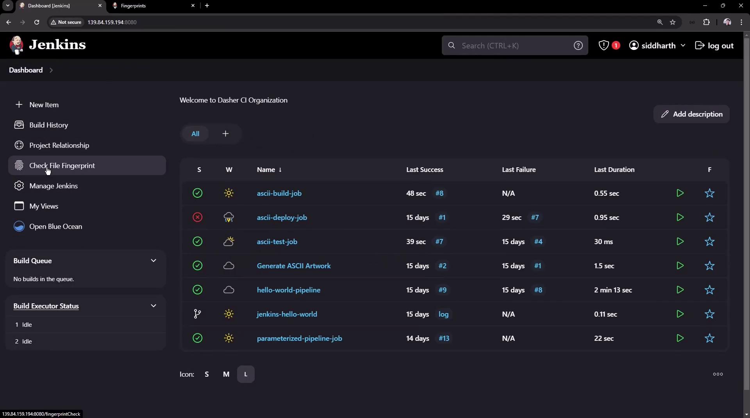Viewport: 750px width, 418px height.
Task: Collapse the Build Queue panel
Action: (x=154, y=260)
